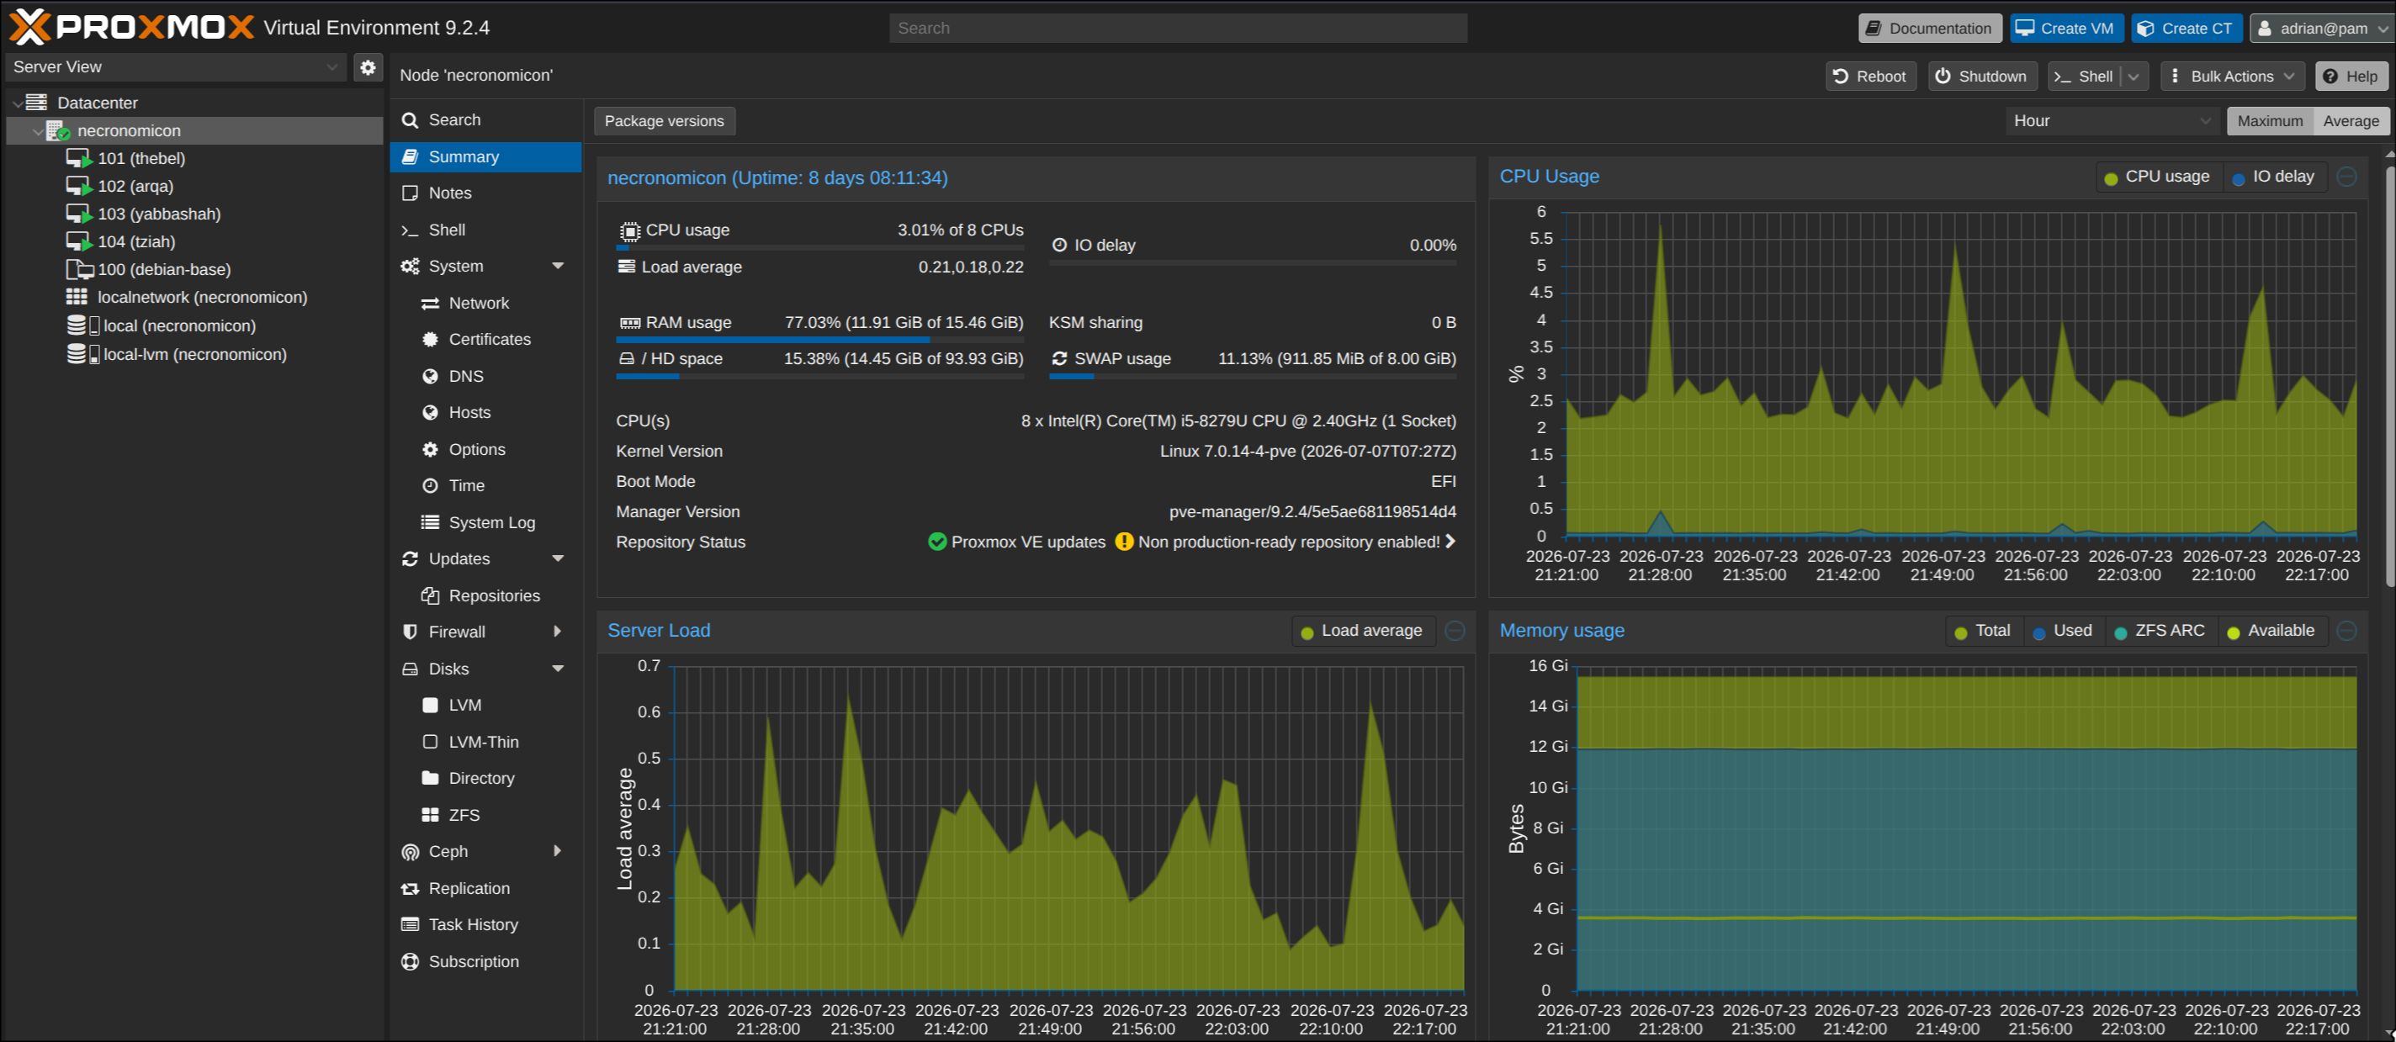
Task: Open the Summary panel
Action: coord(485,157)
